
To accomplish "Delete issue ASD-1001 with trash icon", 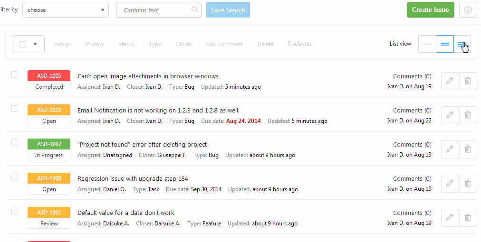I will pyautogui.click(x=468, y=218).
